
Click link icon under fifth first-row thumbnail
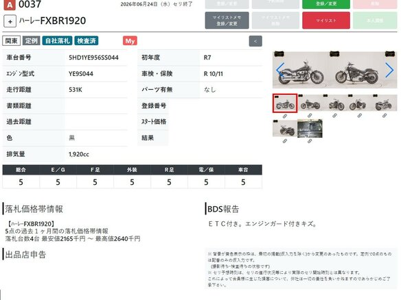tap(385, 116)
